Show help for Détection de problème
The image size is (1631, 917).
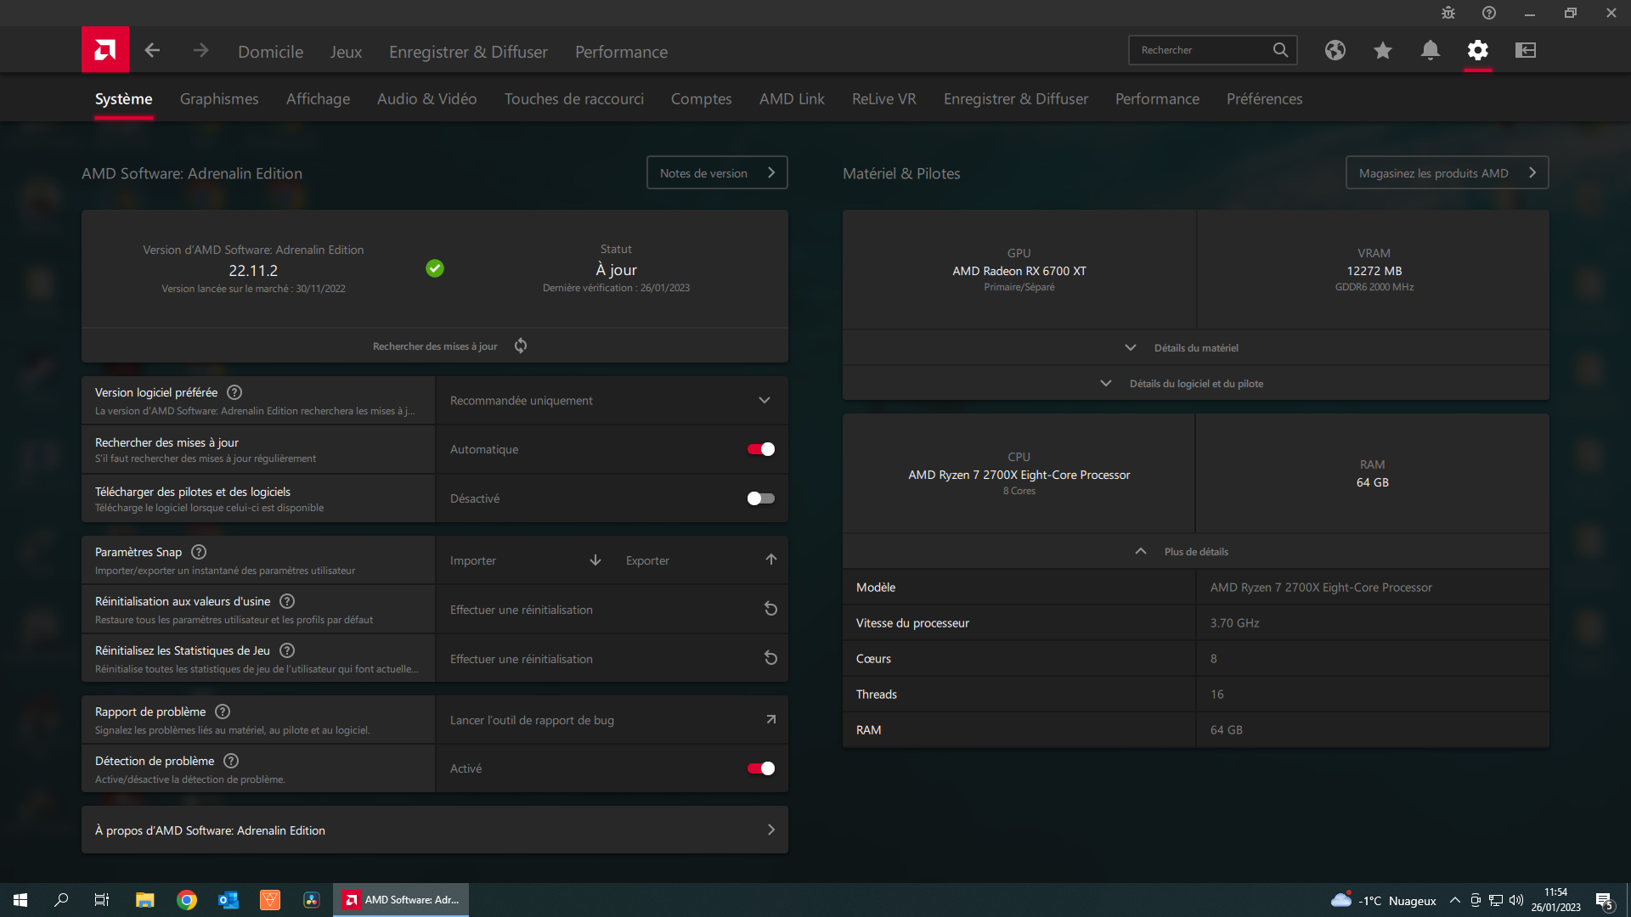pos(231,761)
